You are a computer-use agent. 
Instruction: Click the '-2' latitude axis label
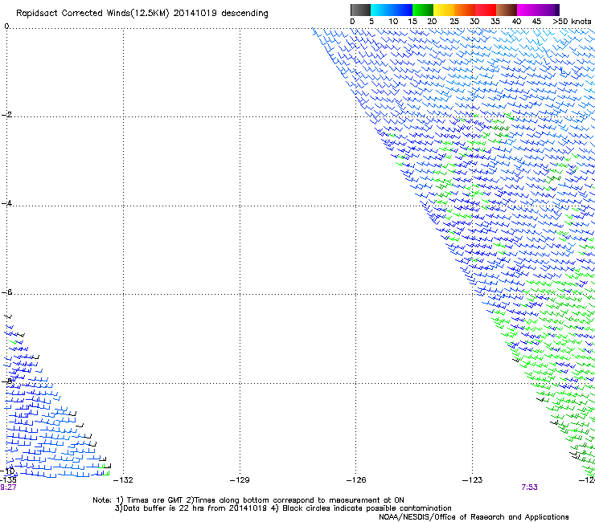[x=6, y=115]
